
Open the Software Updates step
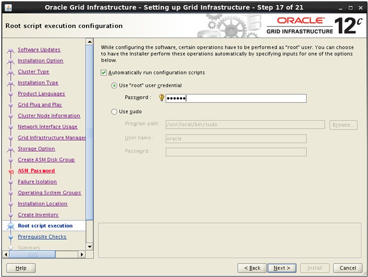pos(39,50)
